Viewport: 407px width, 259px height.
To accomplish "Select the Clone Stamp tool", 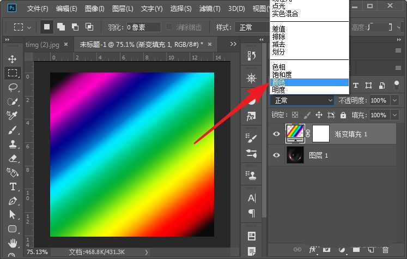I will click(12, 144).
